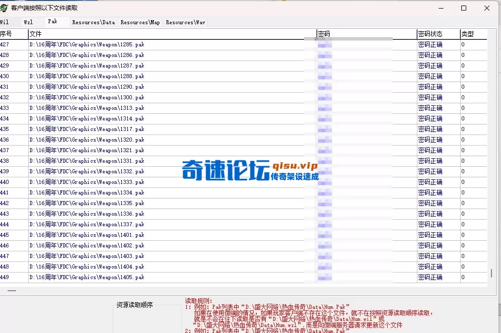
Task: Select row Weapon\1334.pak
Action: click(244, 192)
